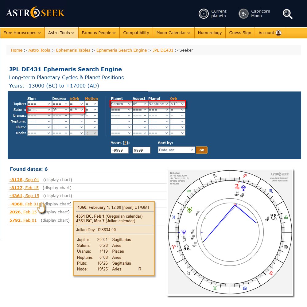Click the green Uranus glyph in chart
Screen dimensions: 307x307
tap(189, 210)
